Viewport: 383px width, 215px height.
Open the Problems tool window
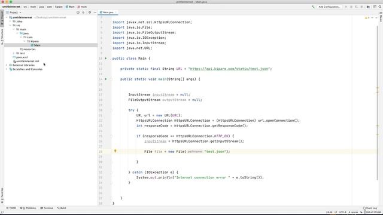point(28,208)
